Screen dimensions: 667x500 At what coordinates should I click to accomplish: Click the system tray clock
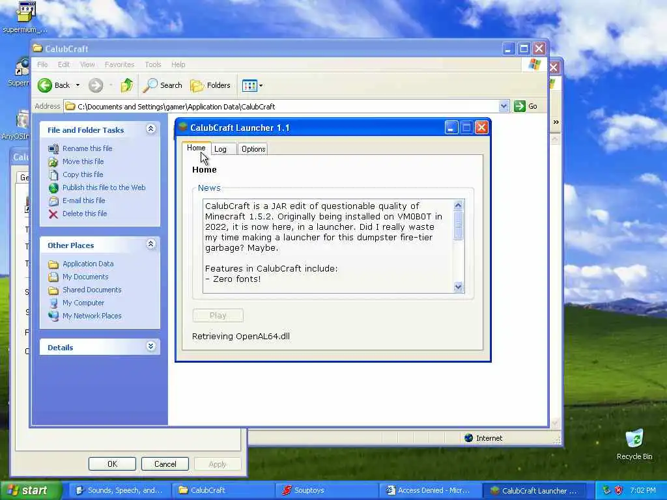coord(642,491)
